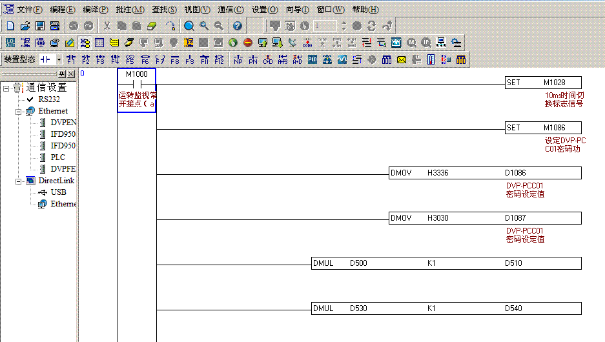Click the red stop PLC icon
Viewport: 605px width, 342px height.
[247, 43]
